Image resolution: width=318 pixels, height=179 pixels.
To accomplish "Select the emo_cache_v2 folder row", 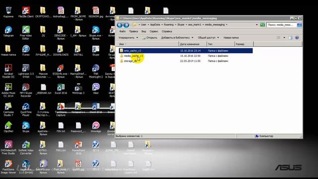I will [186, 51].
